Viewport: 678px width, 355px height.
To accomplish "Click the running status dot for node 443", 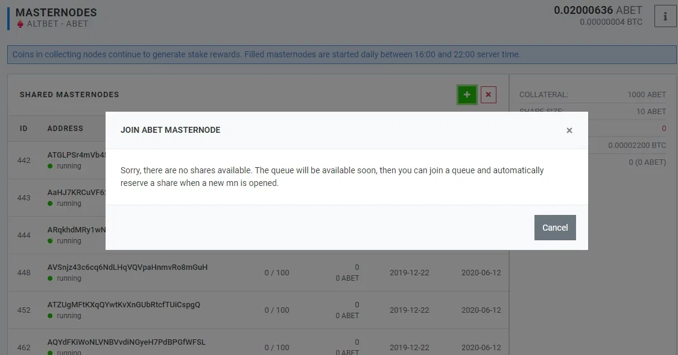I will point(50,203).
